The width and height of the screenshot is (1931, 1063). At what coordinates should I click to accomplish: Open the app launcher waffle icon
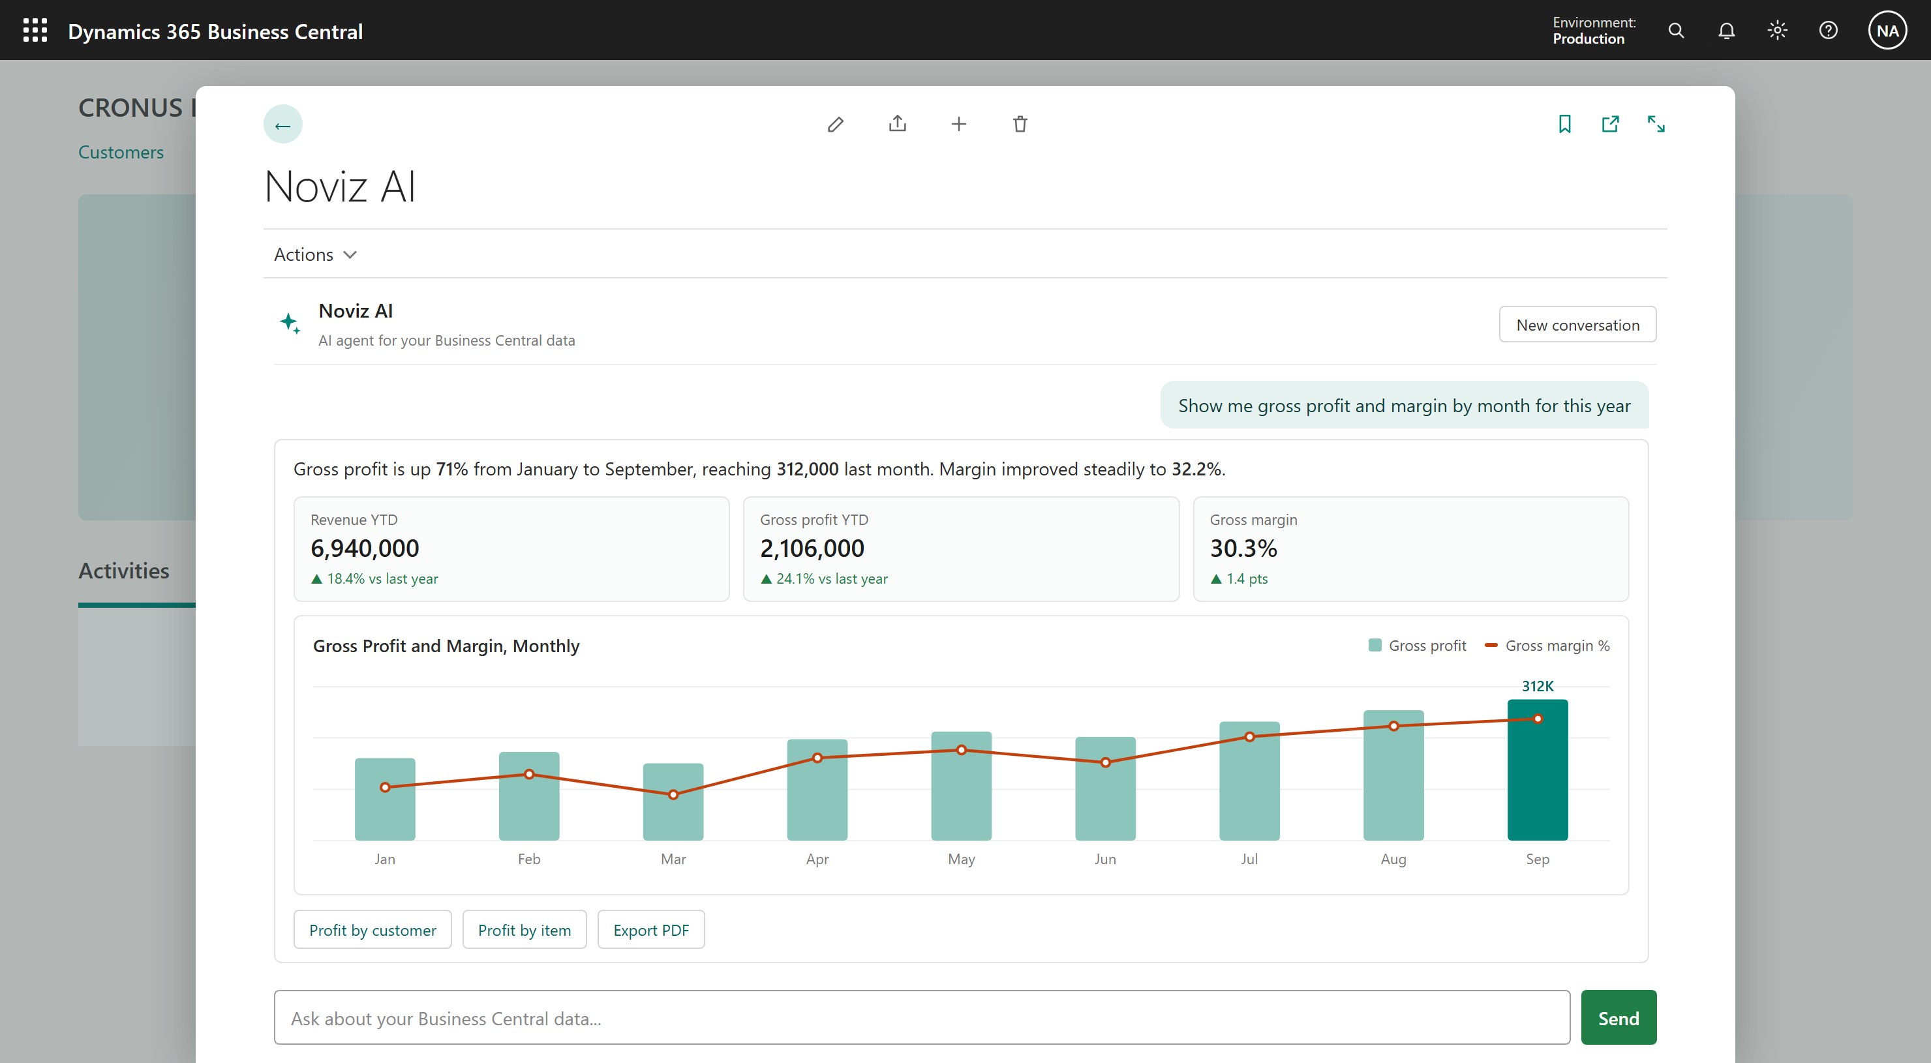pyautogui.click(x=35, y=30)
